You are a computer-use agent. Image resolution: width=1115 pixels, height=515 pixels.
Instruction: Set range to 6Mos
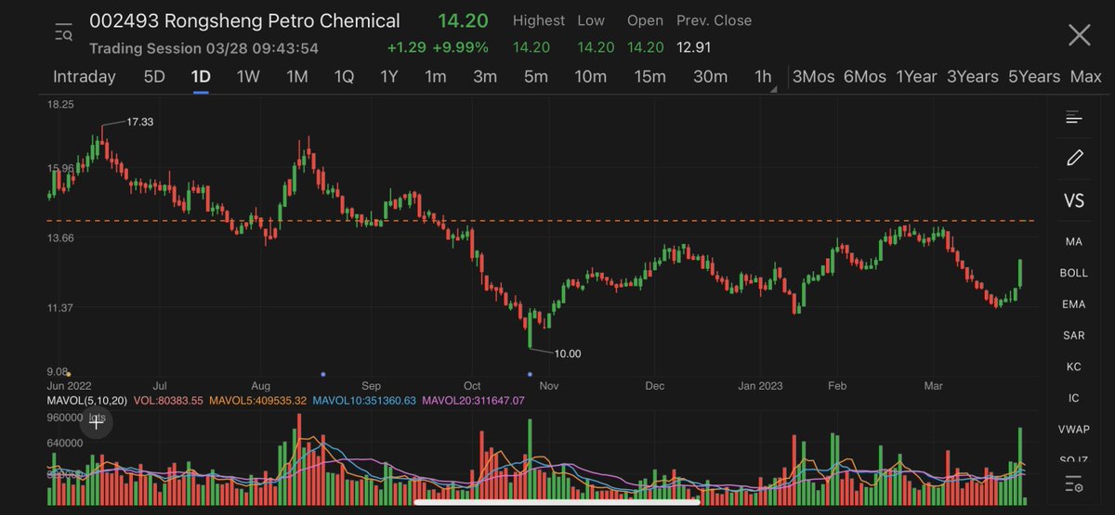[865, 76]
